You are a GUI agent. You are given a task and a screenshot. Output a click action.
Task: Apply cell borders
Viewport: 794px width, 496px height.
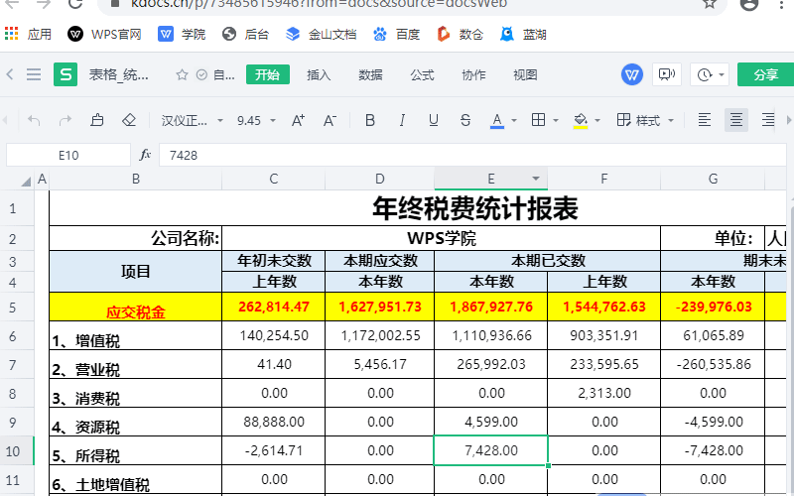[538, 120]
